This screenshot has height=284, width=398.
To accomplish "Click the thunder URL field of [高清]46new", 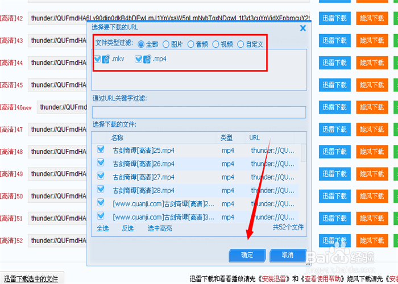I will [x=62, y=107].
